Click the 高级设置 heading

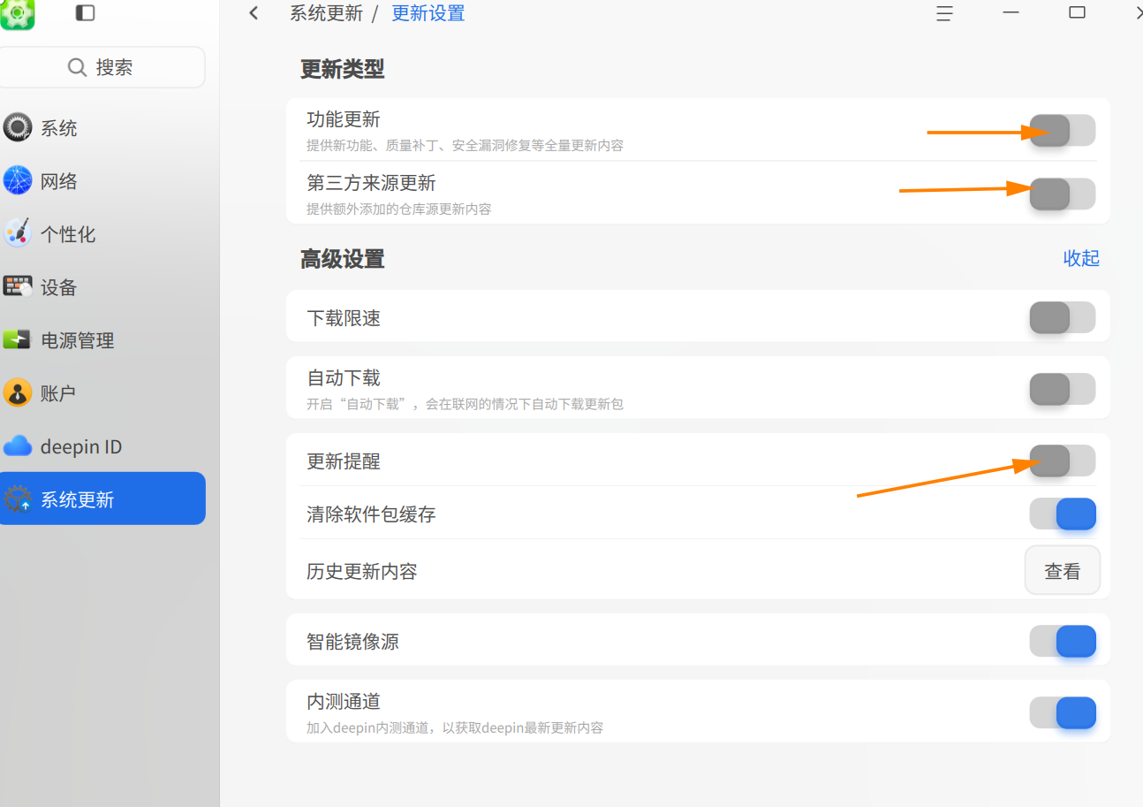(343, 259)
